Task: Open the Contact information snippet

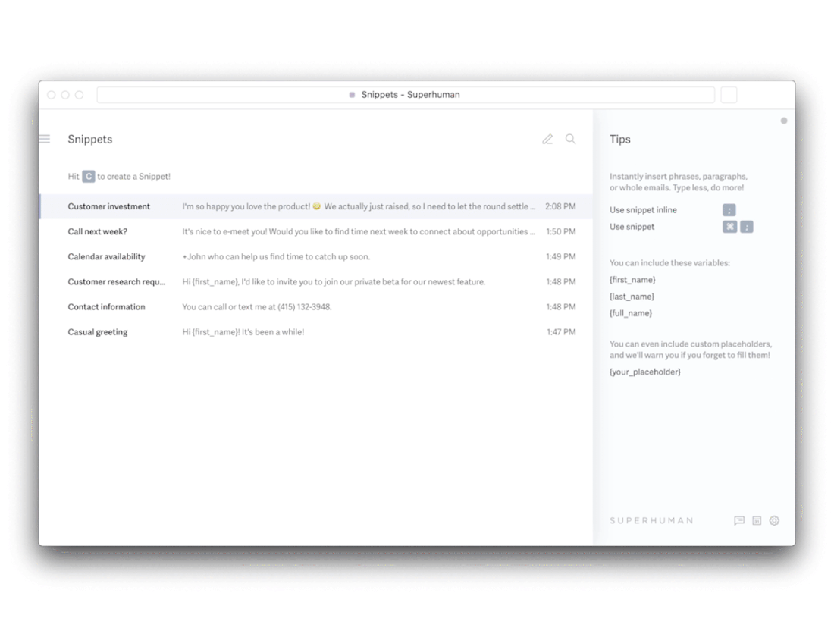Action: click(316, 306)
